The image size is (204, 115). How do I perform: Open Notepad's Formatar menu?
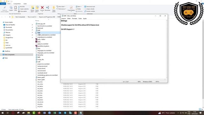coord(75,19)
